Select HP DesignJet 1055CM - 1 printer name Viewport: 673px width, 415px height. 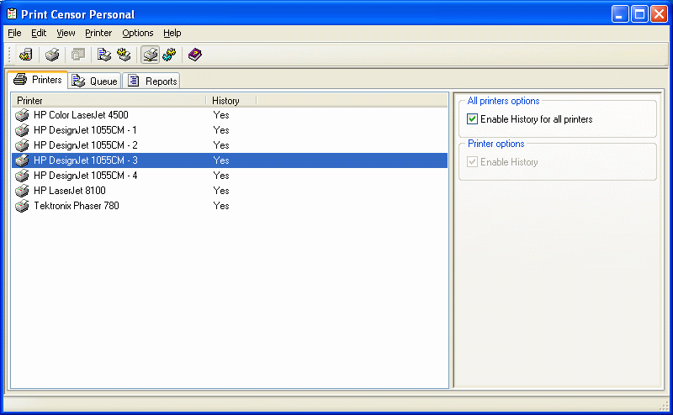(85, 130)
